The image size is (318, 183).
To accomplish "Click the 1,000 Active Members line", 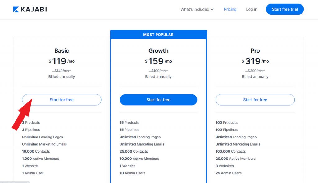I will coord(41,159).
